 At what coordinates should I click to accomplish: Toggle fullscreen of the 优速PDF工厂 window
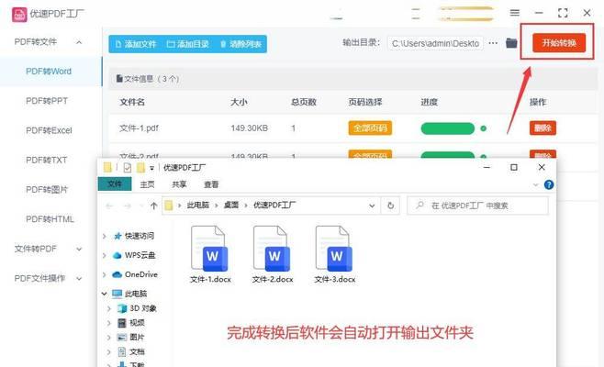click(x=563, y=13)
